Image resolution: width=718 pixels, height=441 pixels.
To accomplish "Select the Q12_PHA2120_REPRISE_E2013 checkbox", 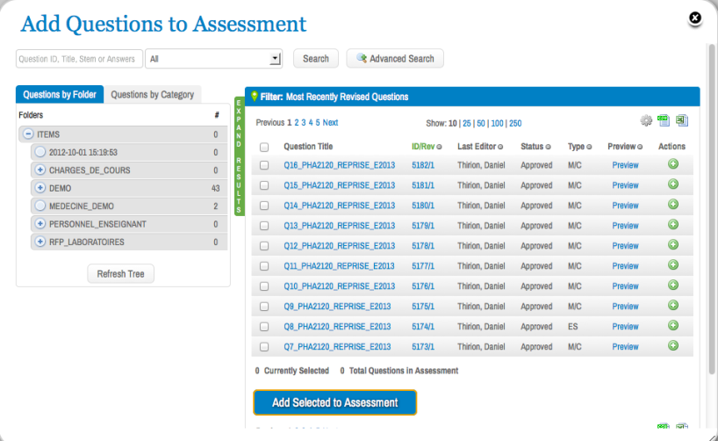I will point(264,246).
